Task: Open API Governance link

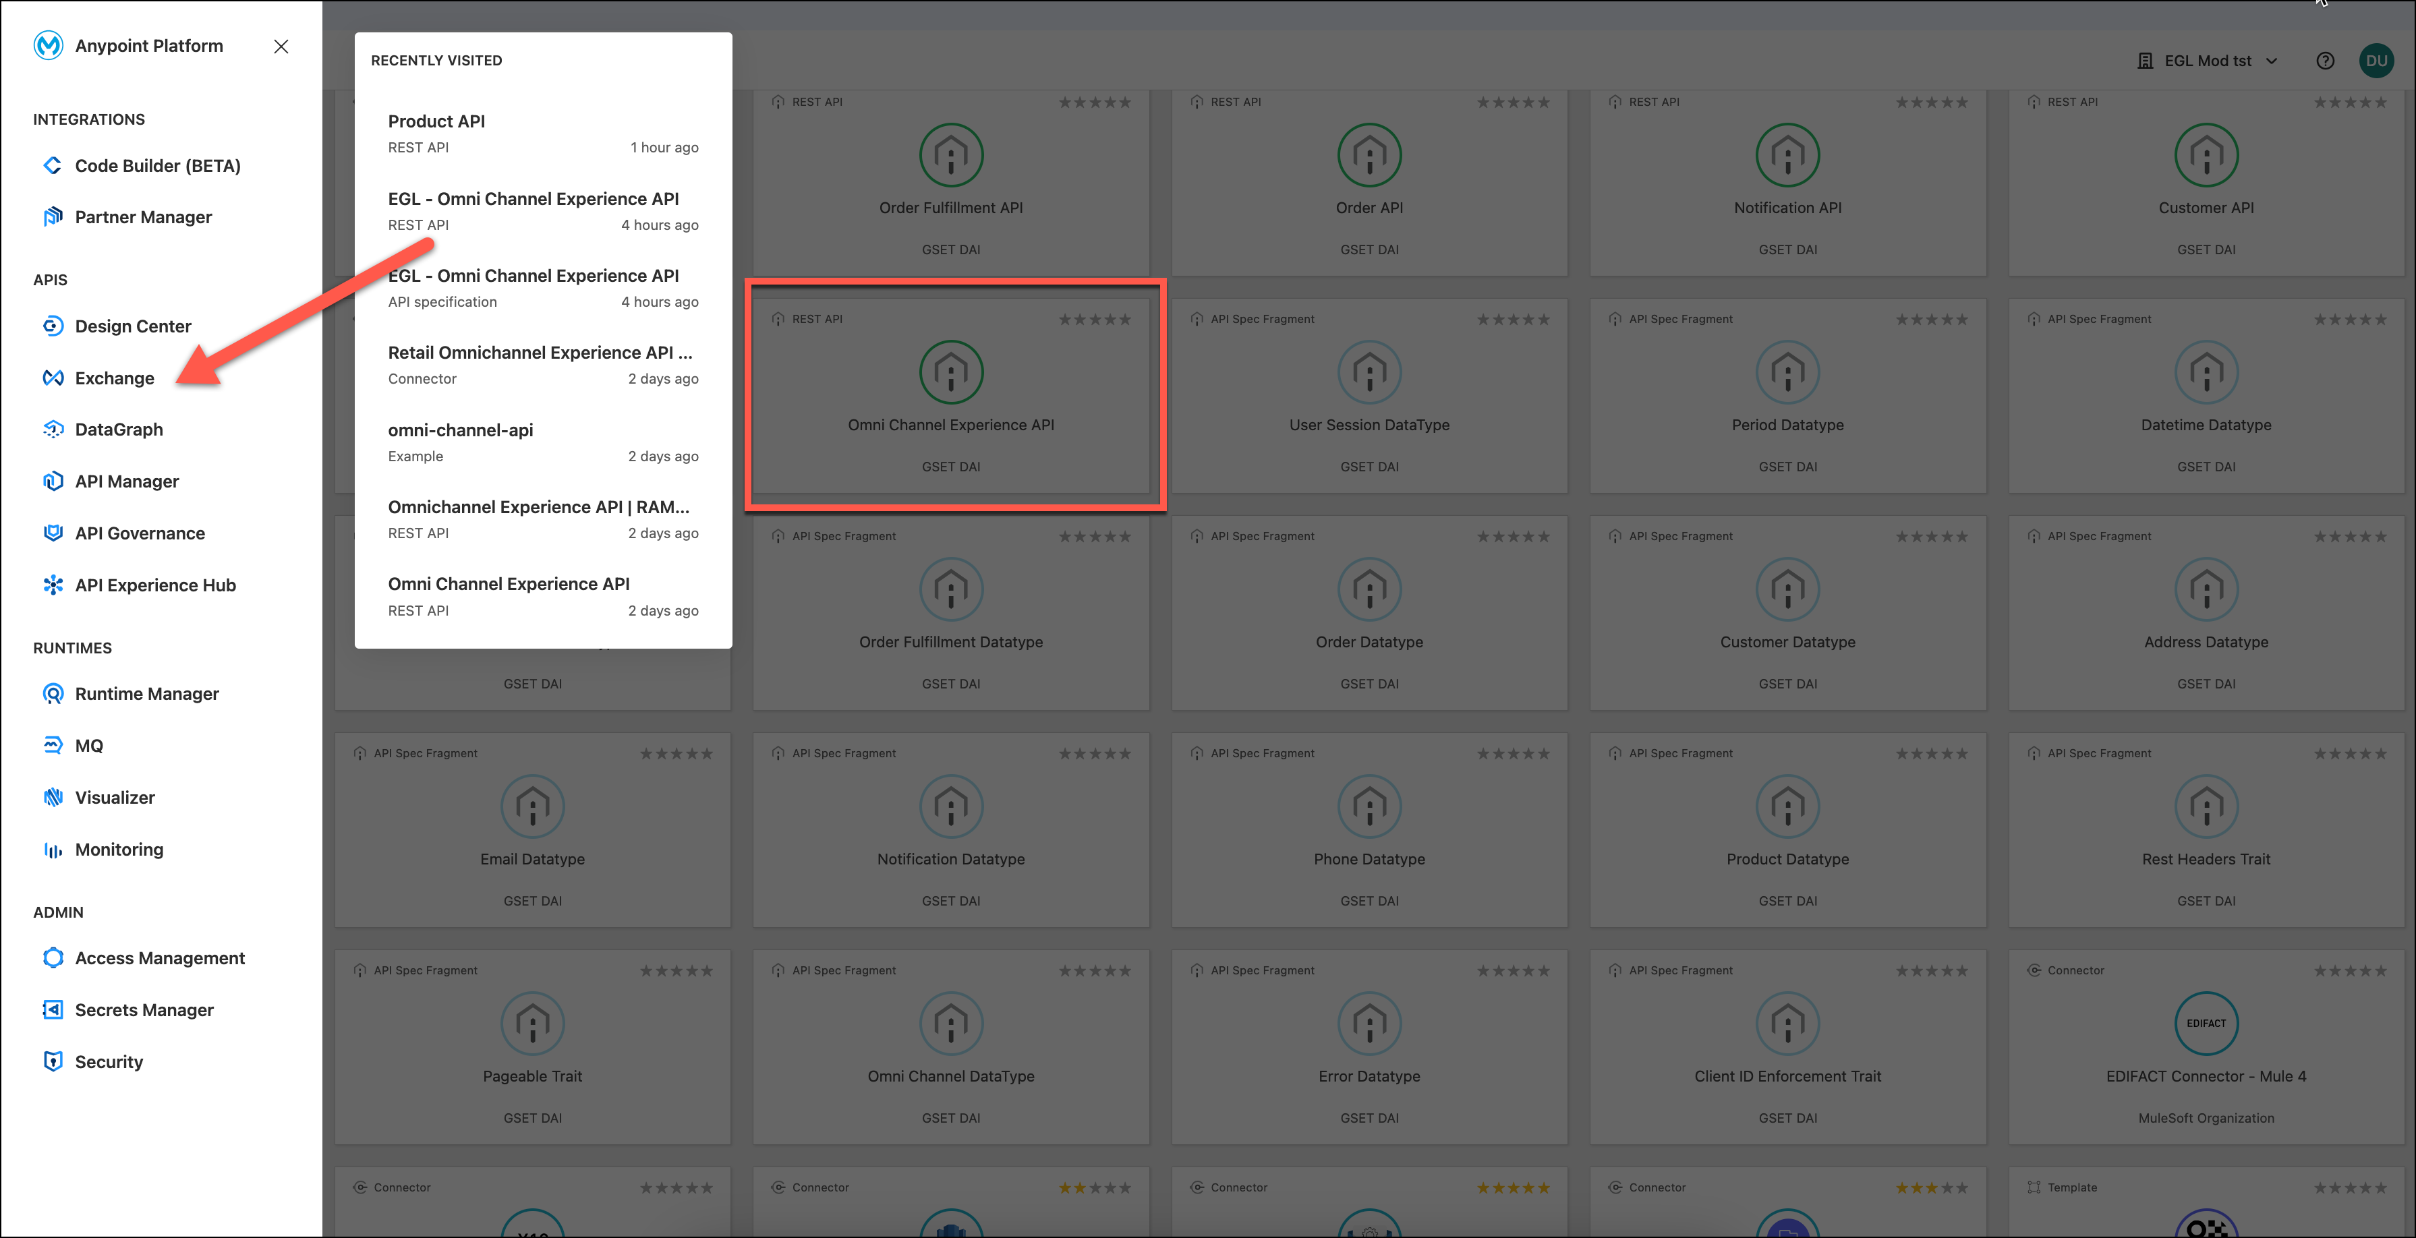Action: click(x=140, y=533)
